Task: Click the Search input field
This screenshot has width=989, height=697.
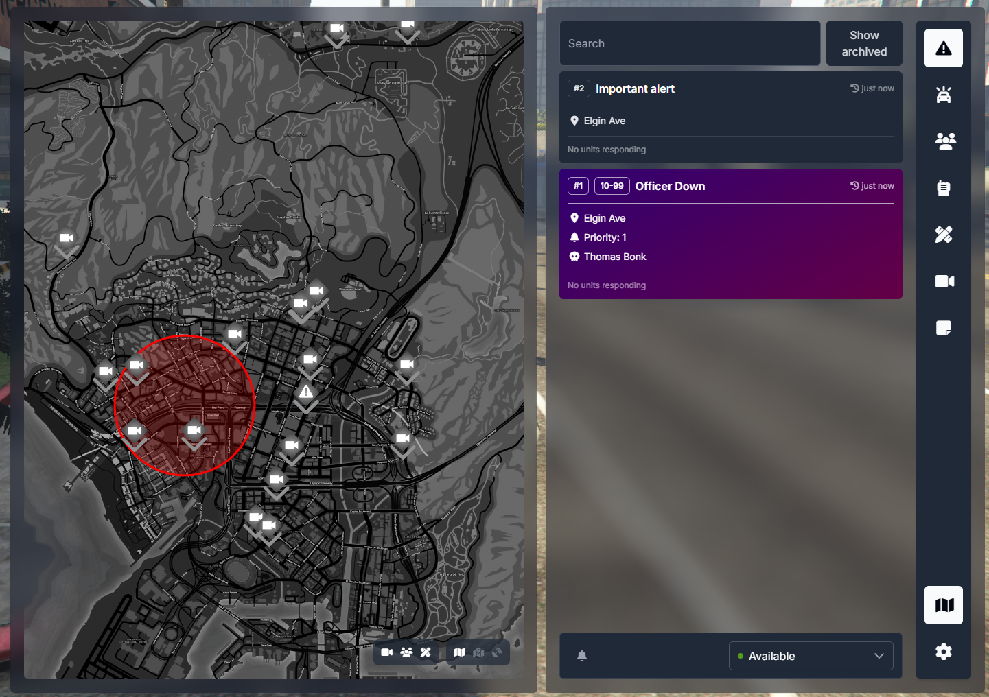Action: [x=690, y=43]
